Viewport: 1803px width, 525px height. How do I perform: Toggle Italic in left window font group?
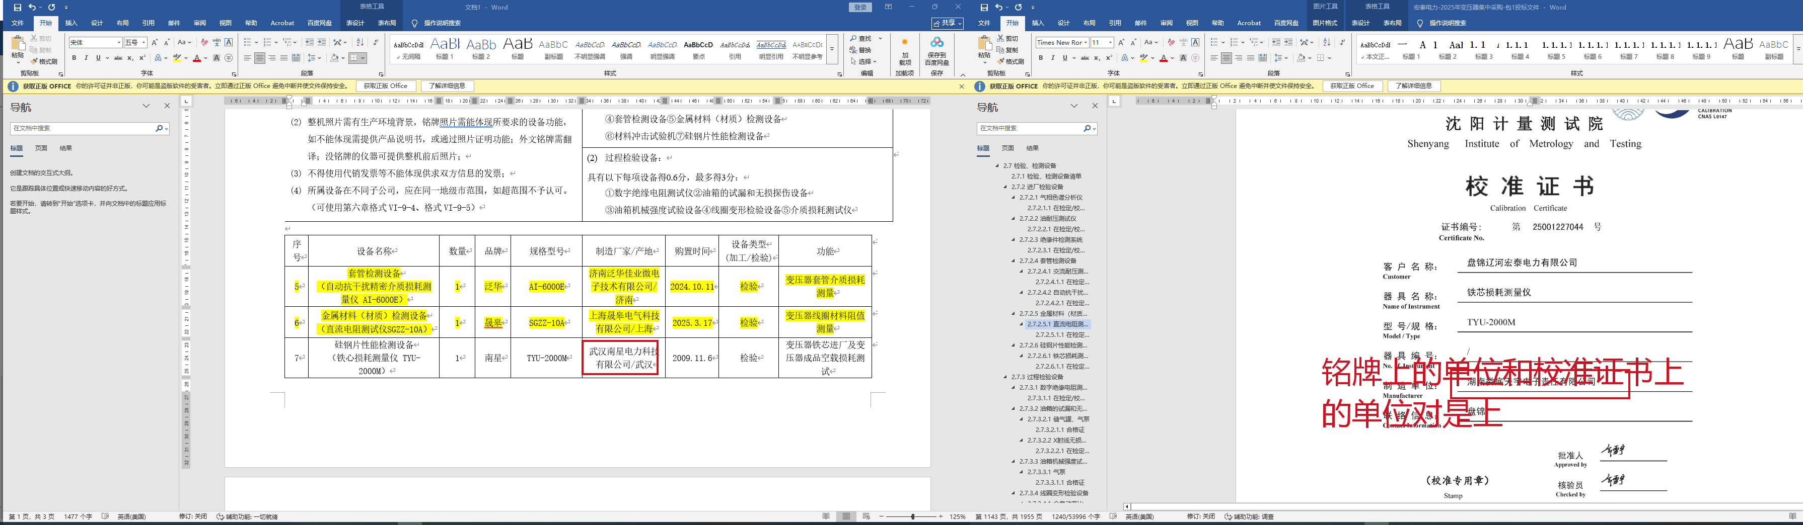(86, 58)
